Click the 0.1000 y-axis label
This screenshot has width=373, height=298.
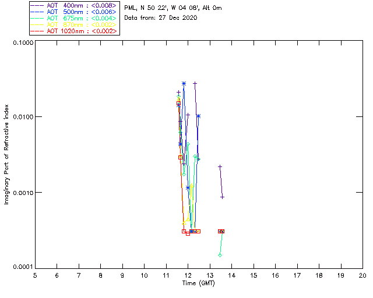[23, 42]
